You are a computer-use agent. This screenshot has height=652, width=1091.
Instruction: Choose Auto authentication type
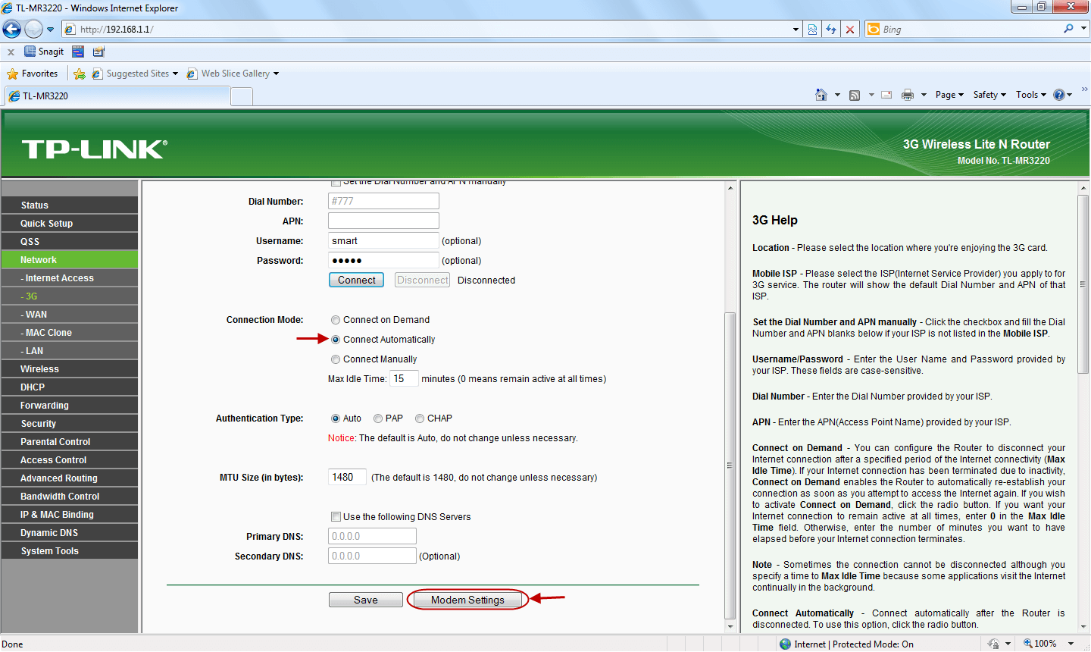pyautogui.click(x=336, y=418)
